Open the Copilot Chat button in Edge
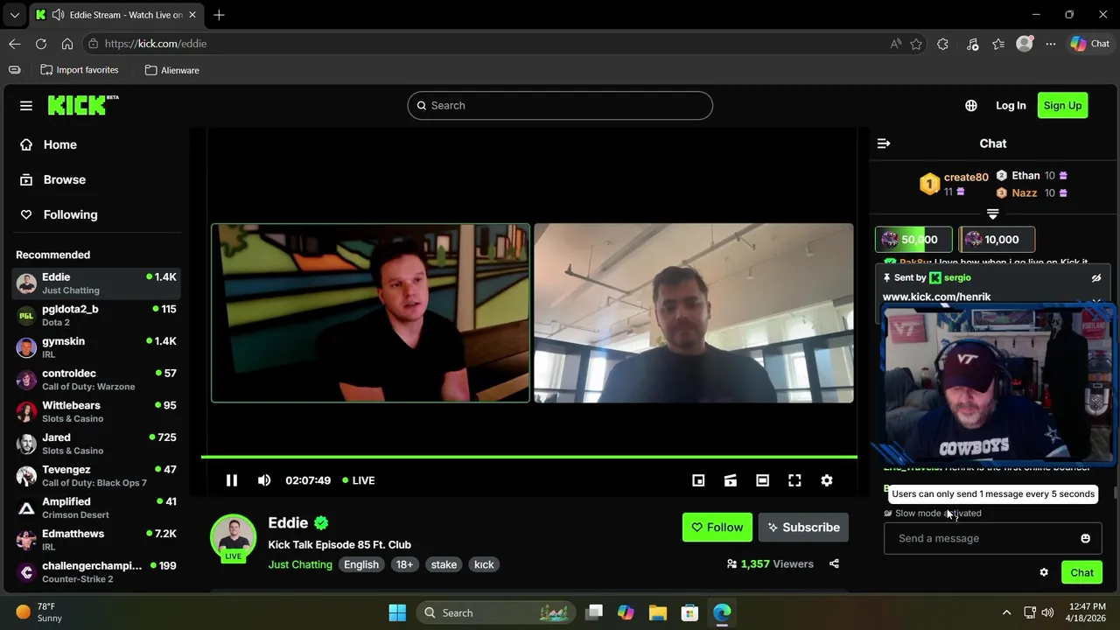The image size is (1120, 630). click(x=1090, y=44)
